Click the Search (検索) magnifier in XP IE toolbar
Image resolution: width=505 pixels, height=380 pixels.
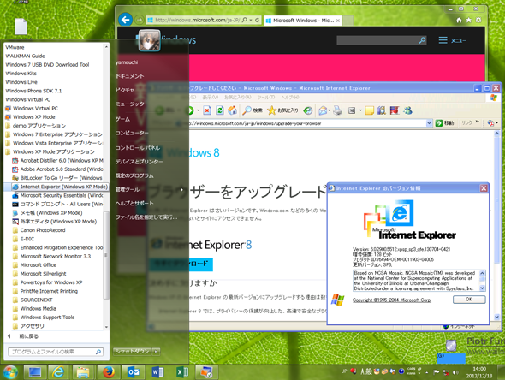[253, 110]
